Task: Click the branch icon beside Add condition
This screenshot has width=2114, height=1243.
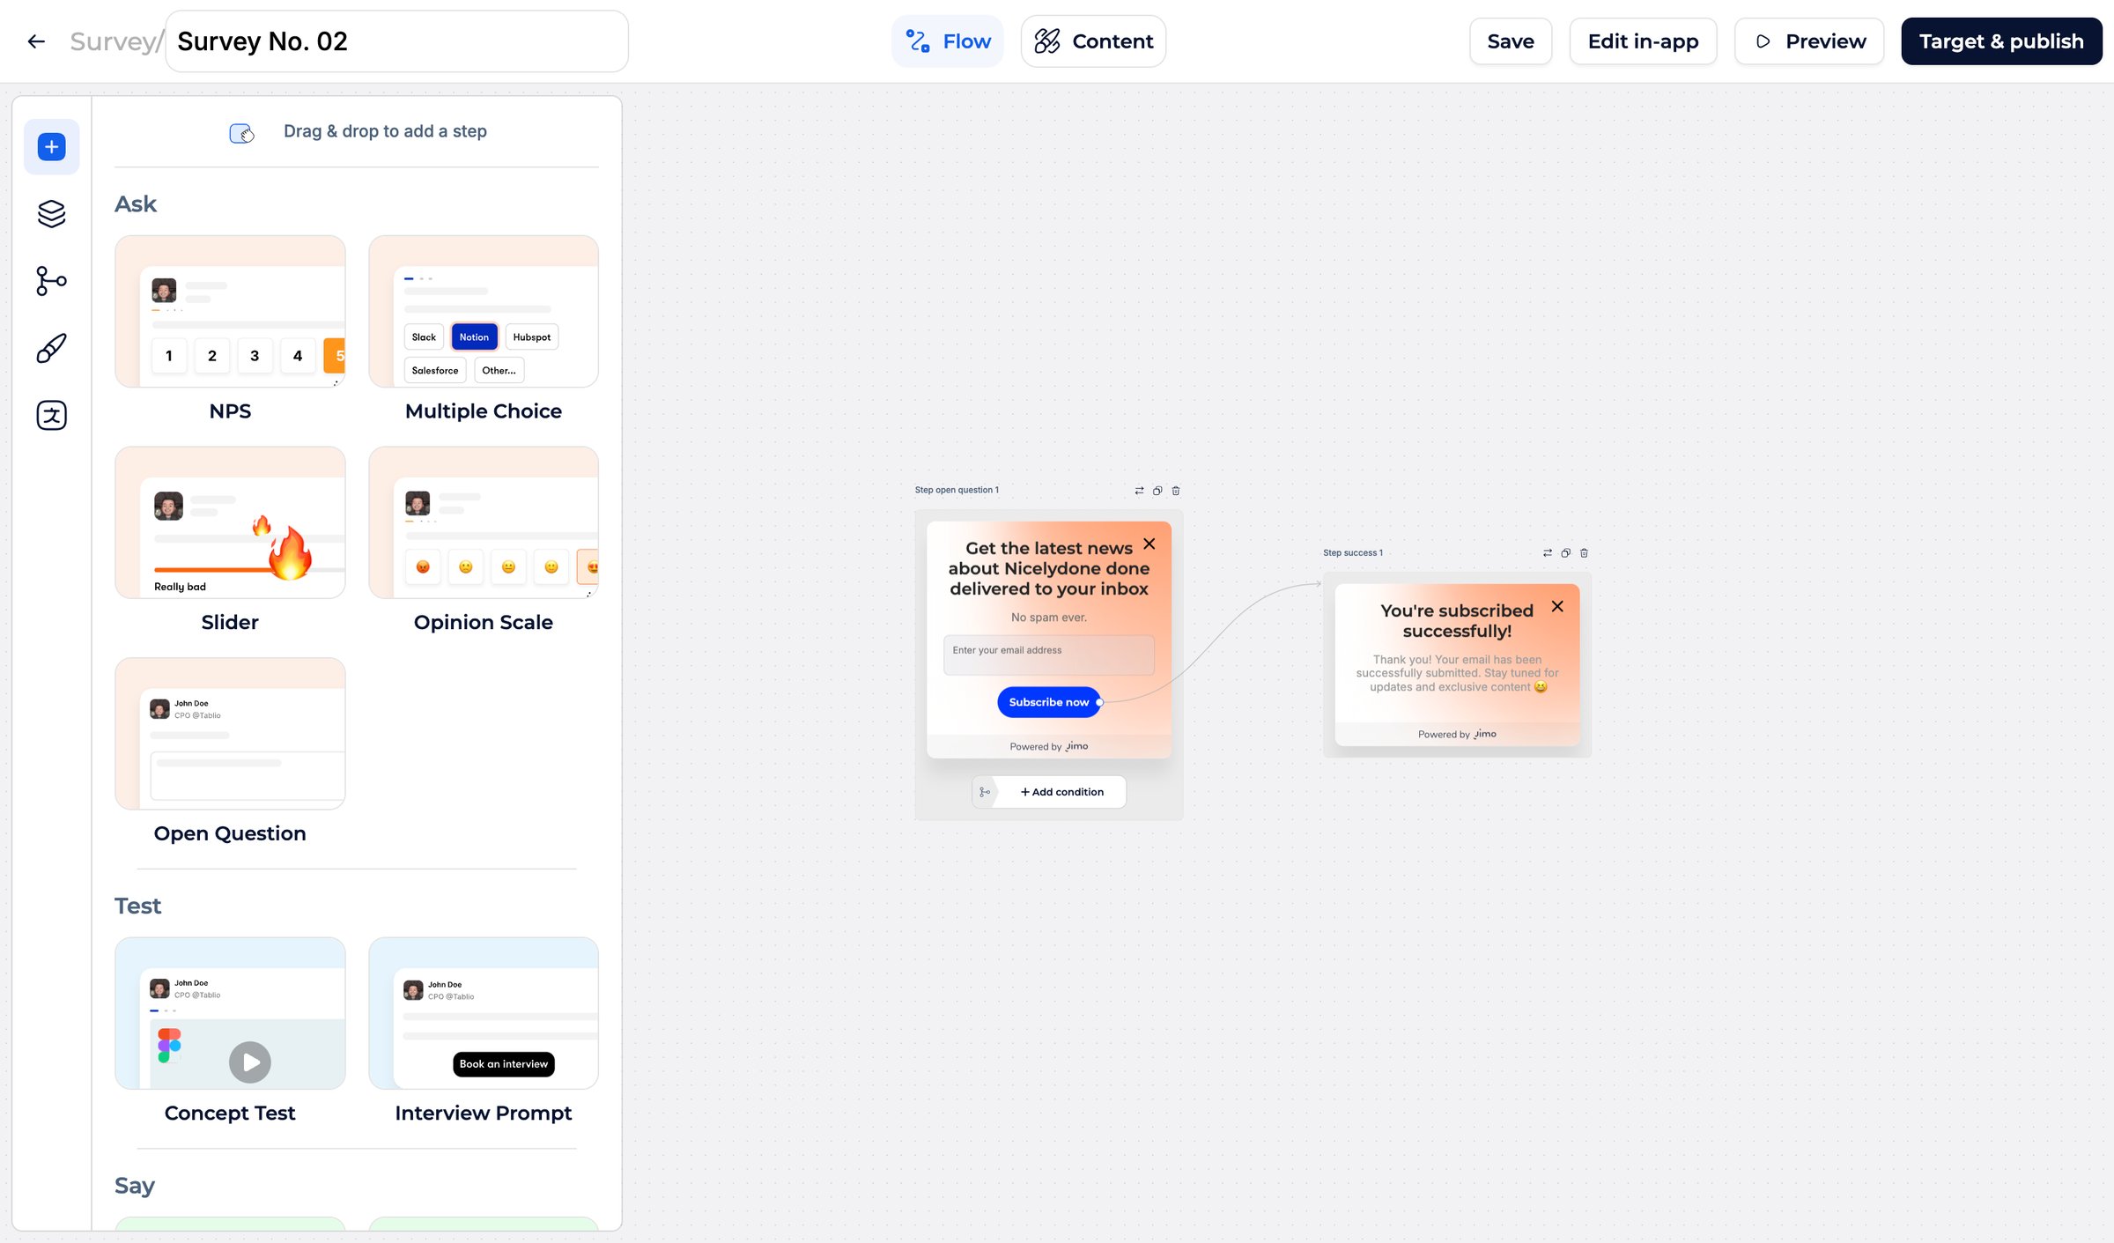Action: tap(985, 792)
